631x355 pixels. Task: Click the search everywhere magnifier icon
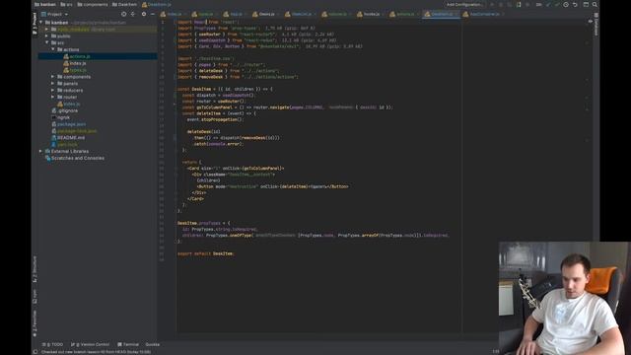[595, 4]
